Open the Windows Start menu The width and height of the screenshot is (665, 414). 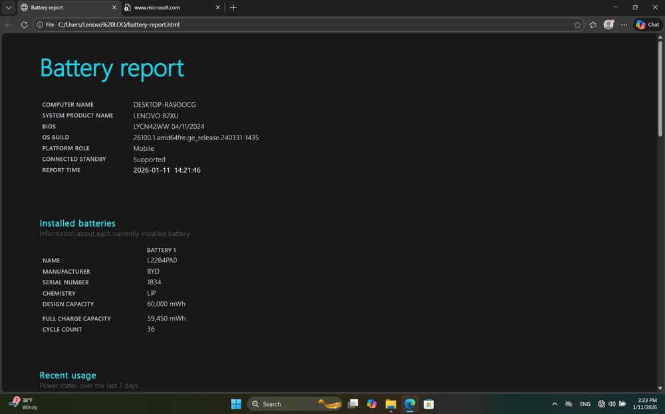coord(236,404)
